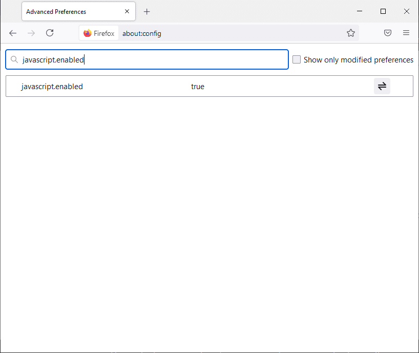Click the true value of javascript.enabled
The width and height of the screenshot is (419, 353).
point(198,87)
